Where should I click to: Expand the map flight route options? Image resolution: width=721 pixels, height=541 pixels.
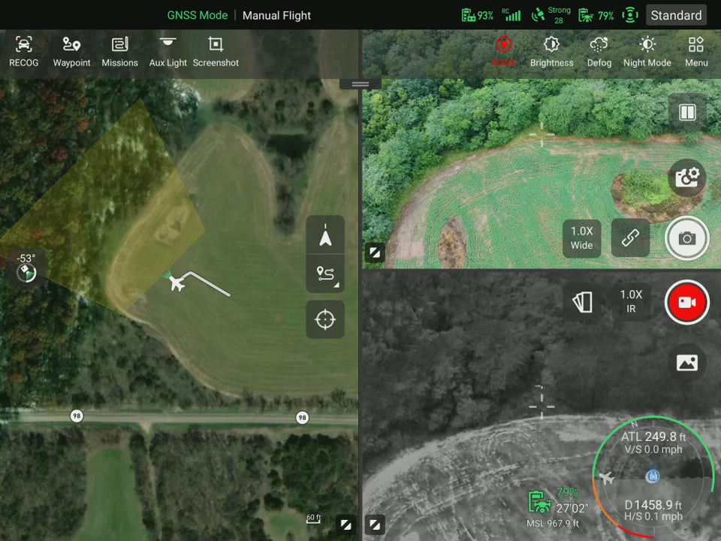click(325, 274)
